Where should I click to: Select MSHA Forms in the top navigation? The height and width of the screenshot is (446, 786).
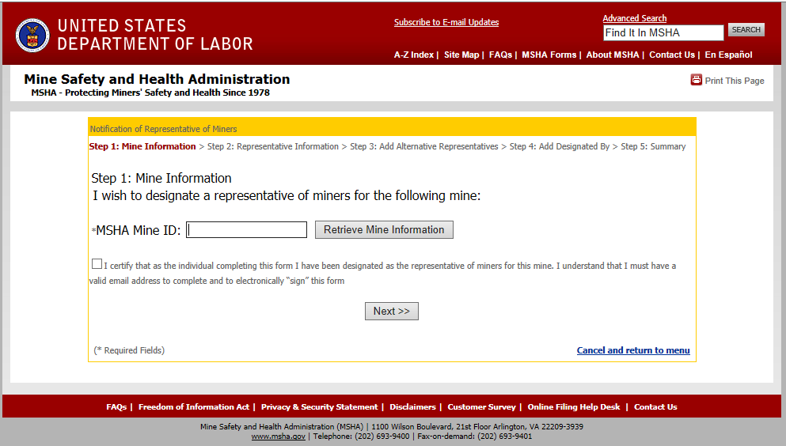pyautogui.click(x=549, y=55)
